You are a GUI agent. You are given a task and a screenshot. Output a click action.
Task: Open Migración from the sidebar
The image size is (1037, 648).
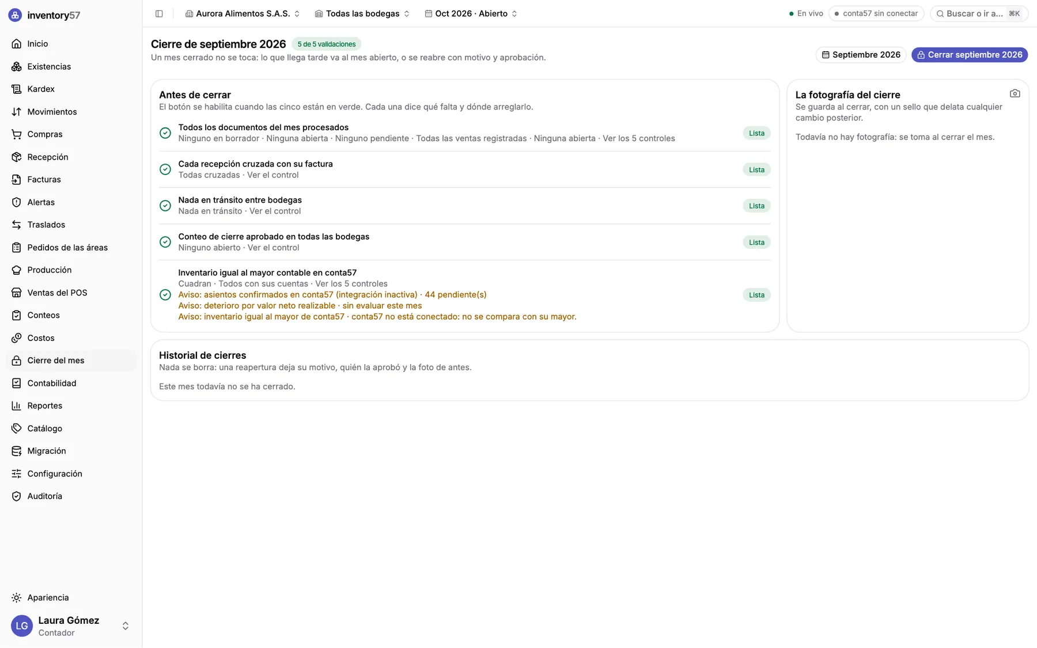(x=71, y=451)
